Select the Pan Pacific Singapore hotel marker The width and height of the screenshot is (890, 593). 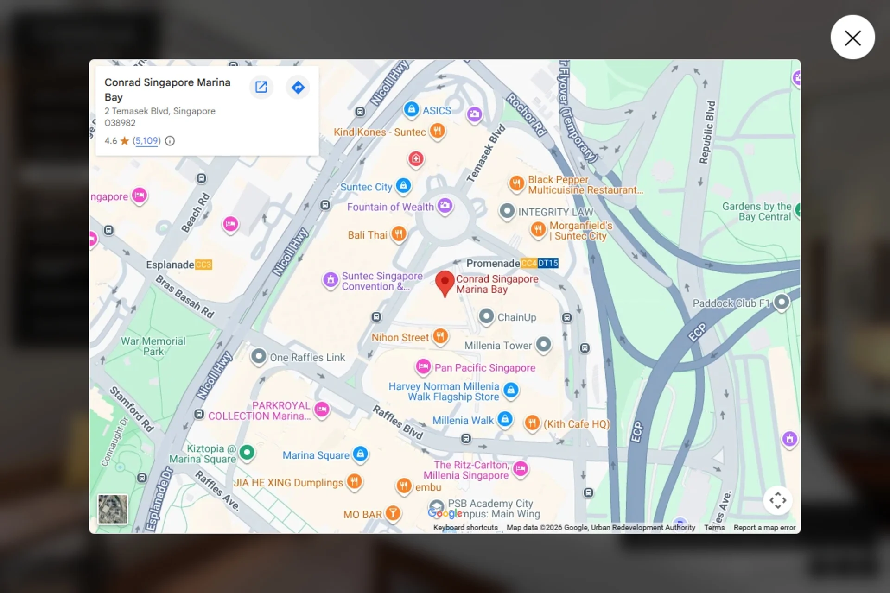tap(423, 367)
